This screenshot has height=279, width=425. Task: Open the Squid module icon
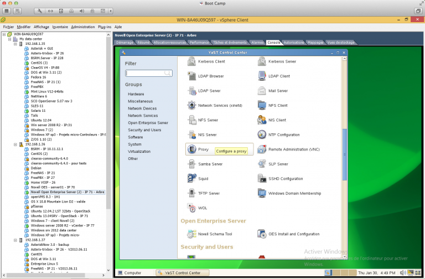coord(191,179)
